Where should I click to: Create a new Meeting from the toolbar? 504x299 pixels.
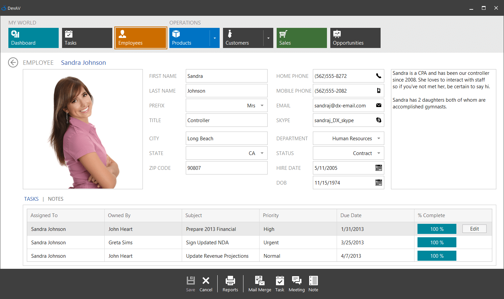point(296,284)
